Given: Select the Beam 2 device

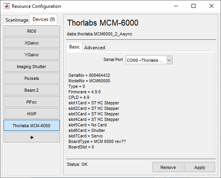Looking at the screenshot, I should tap(31, 90).
